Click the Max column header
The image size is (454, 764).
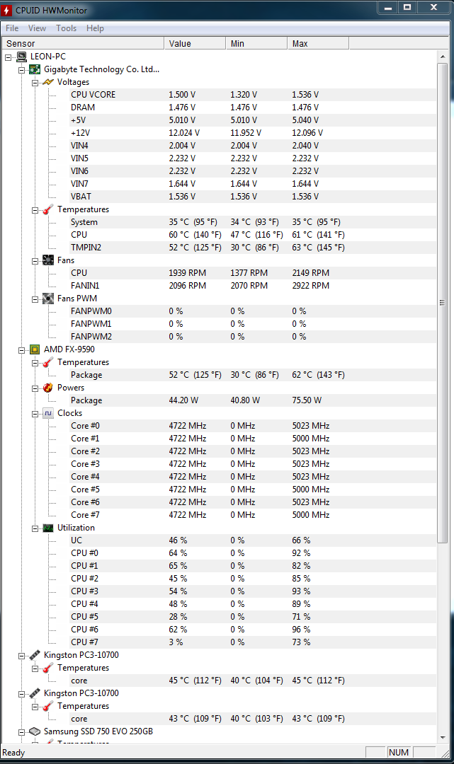(317, 44)
